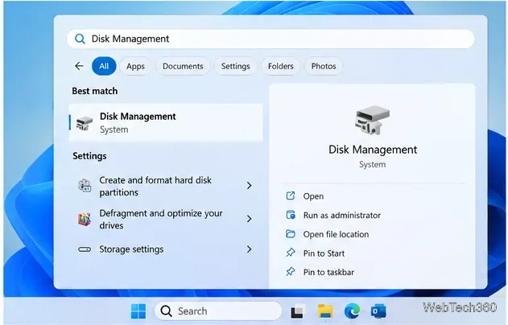
Task: Select the All filter tab
Action: 104,66
